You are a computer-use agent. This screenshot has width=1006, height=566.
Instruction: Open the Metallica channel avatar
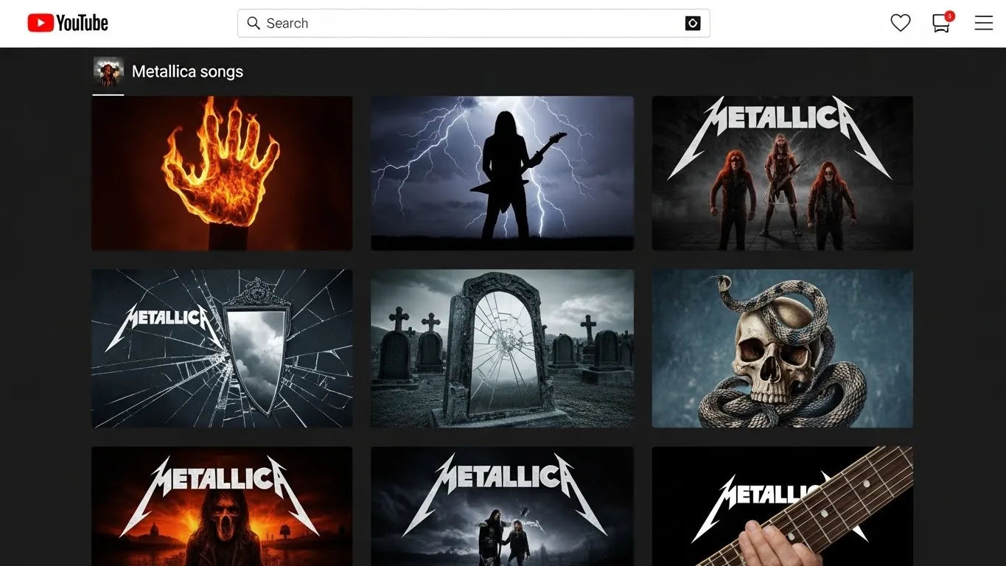coord(108,71)
